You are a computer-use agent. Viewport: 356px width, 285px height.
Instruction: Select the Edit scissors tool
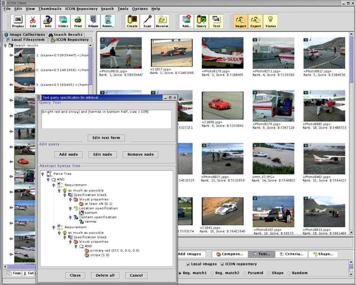33,22
